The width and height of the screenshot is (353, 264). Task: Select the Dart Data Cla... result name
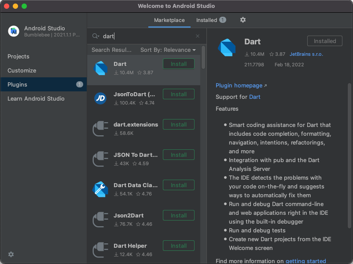tap(136, 185)
